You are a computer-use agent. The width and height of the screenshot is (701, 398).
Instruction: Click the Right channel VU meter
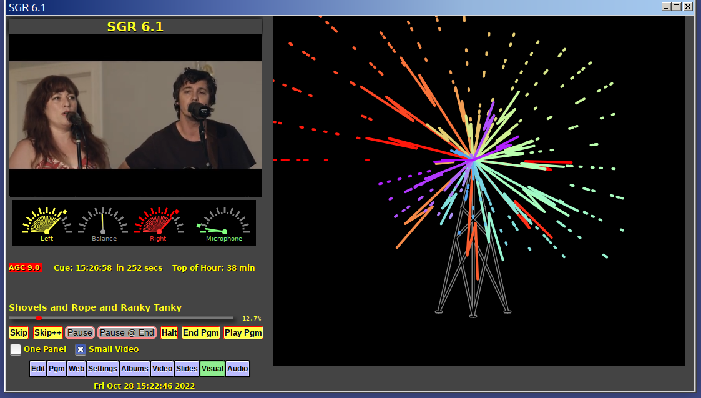tap(159, 223)
